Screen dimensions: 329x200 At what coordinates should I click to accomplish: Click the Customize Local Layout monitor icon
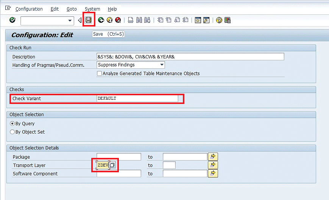click(x=228, y=20)
